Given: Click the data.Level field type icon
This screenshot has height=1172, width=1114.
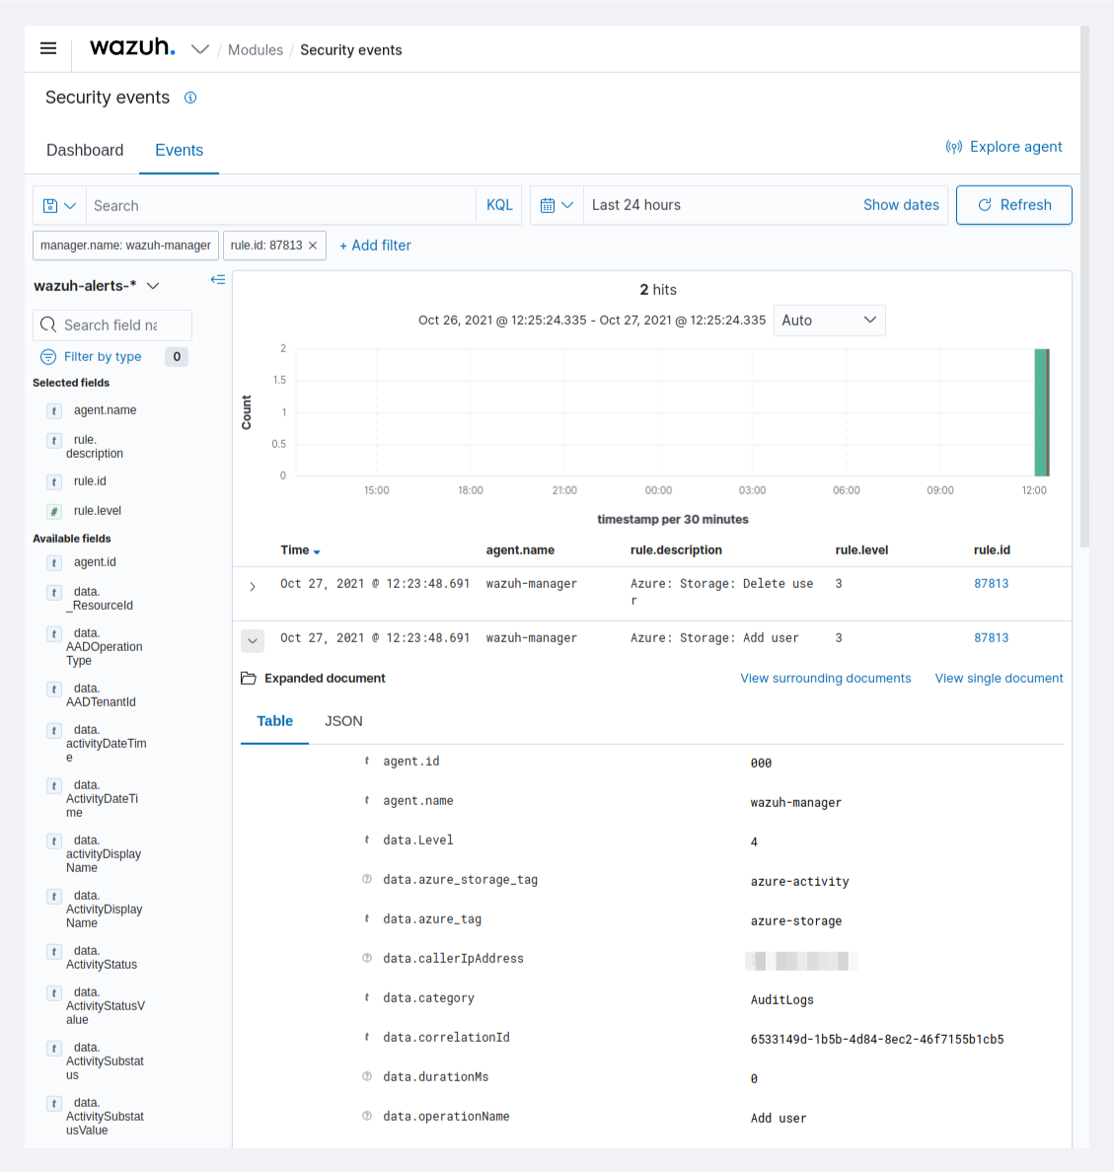Looking at the screenshot, I should pyautogui.click(x=366, y=840).
